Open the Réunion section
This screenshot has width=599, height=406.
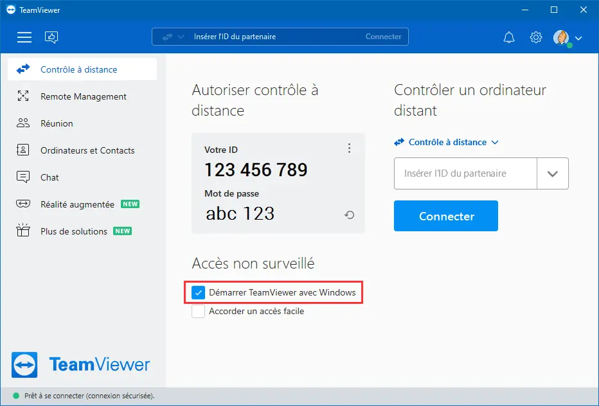click(x=82, y=123)
